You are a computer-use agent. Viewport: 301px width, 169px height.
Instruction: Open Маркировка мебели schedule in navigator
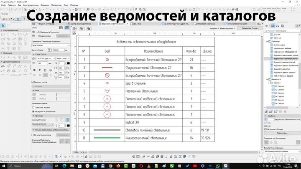(x=282, y=48)
